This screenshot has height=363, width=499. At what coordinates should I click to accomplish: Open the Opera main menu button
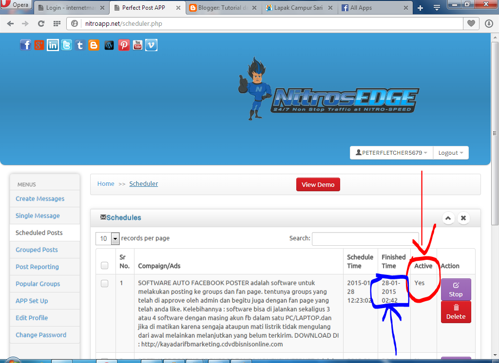[16, 4]
